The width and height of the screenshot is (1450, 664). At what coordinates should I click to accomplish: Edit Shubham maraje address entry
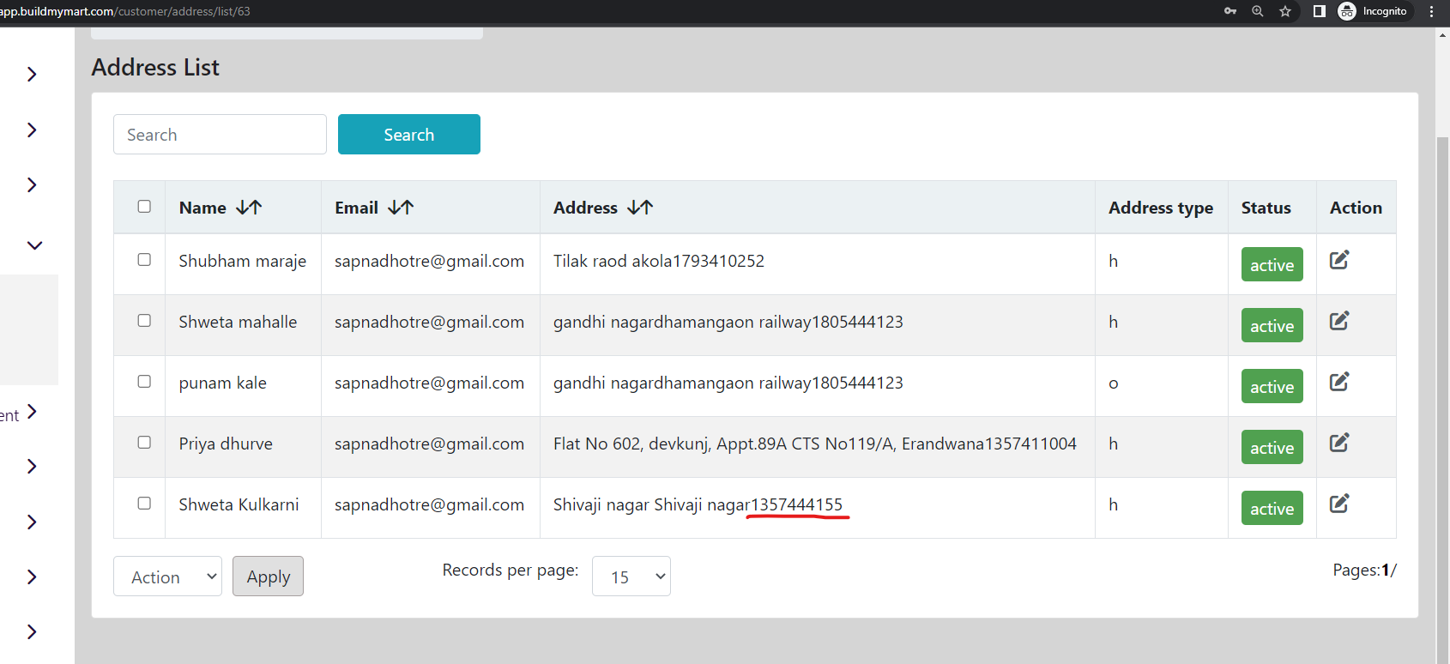point(1339,259)
